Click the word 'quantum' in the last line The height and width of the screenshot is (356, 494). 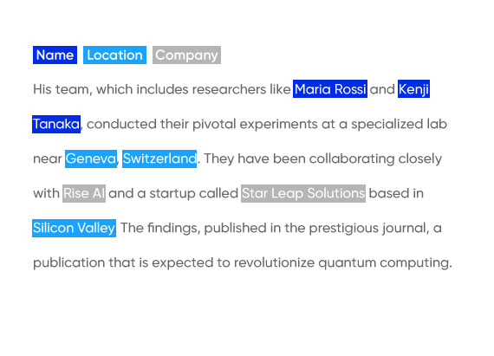(348, 263)
